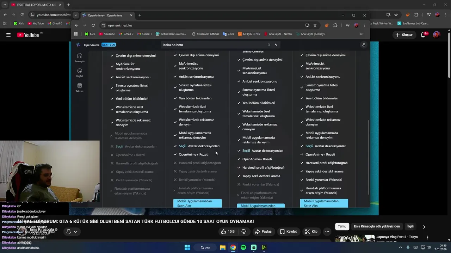
Task: Select the İlgili filter chip
Action: coord(410,227)
